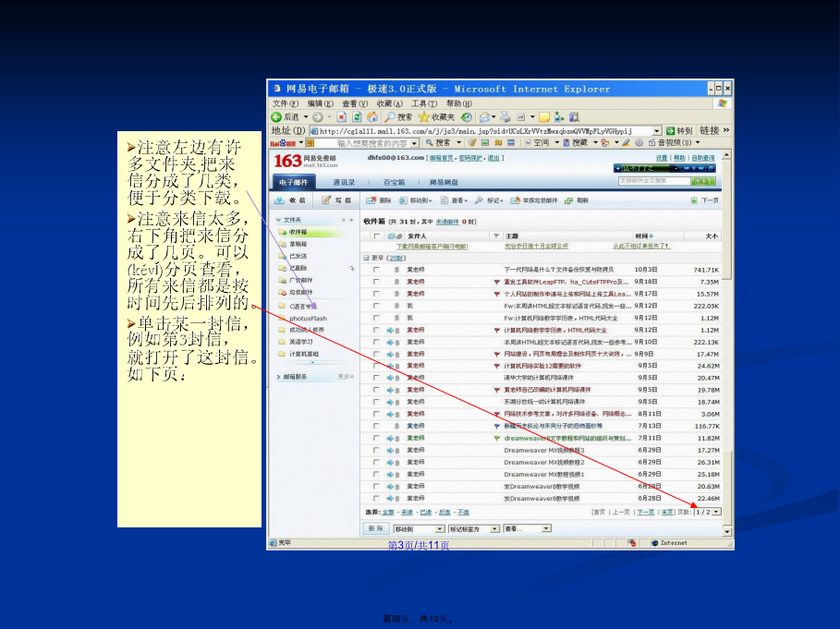The width and height of the screenshot is (840, 629).
Task: Collapse the 文件夹 folder section
Action: (x=278, y=220)
